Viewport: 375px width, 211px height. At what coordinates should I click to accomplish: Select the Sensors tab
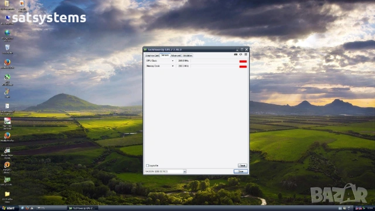165,55
